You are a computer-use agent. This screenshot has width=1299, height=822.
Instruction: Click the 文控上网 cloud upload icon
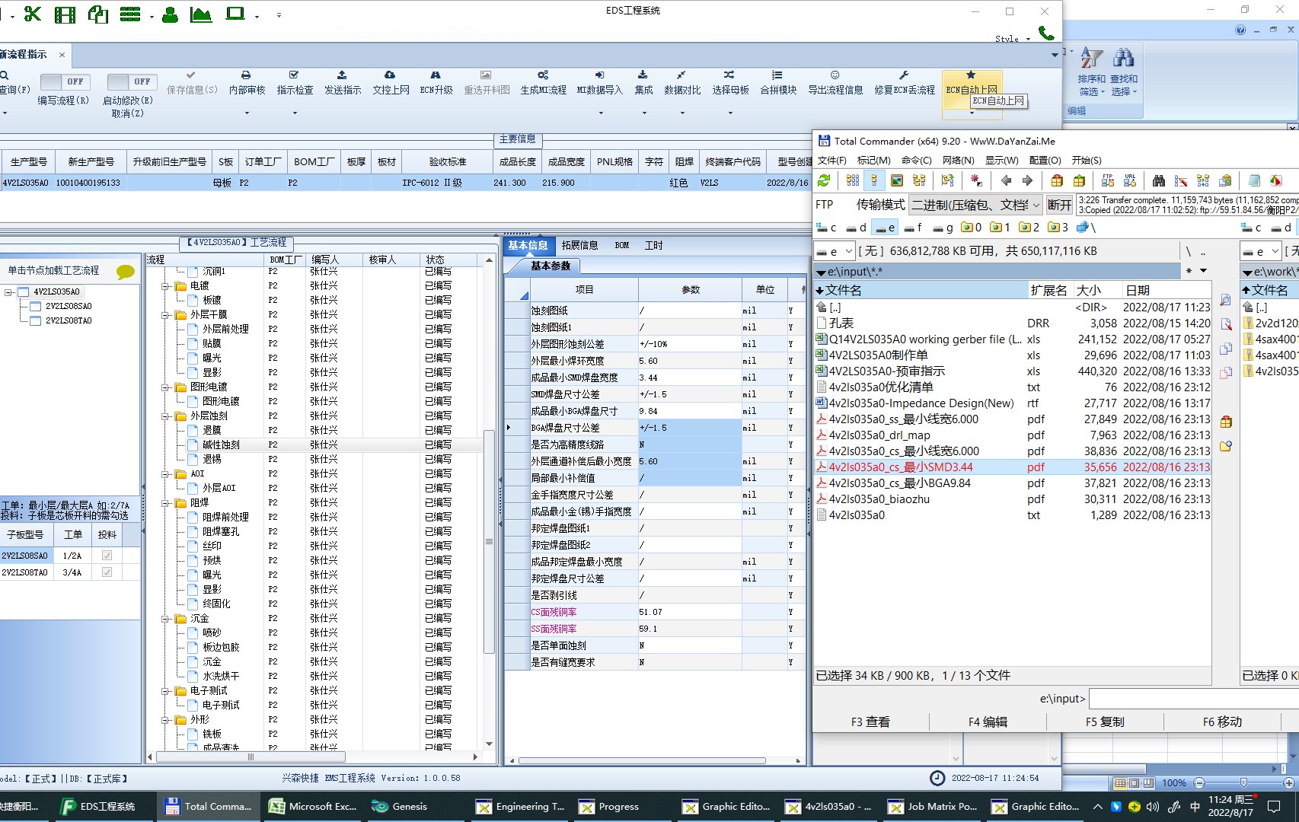point(390,75)
